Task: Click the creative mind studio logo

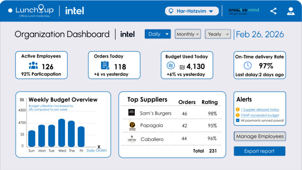Action: click(x=244, y=11)
